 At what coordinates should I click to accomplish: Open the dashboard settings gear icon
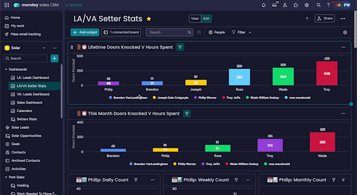[x=345, y=32]
